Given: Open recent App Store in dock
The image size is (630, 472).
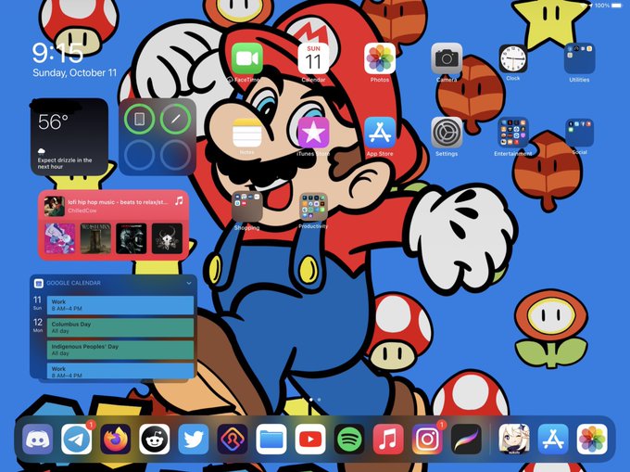Looking at the screenshot, I should tap(553, 439).
